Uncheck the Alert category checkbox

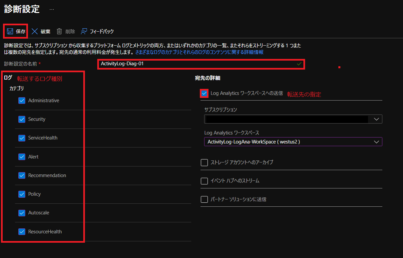coord(22,157)
